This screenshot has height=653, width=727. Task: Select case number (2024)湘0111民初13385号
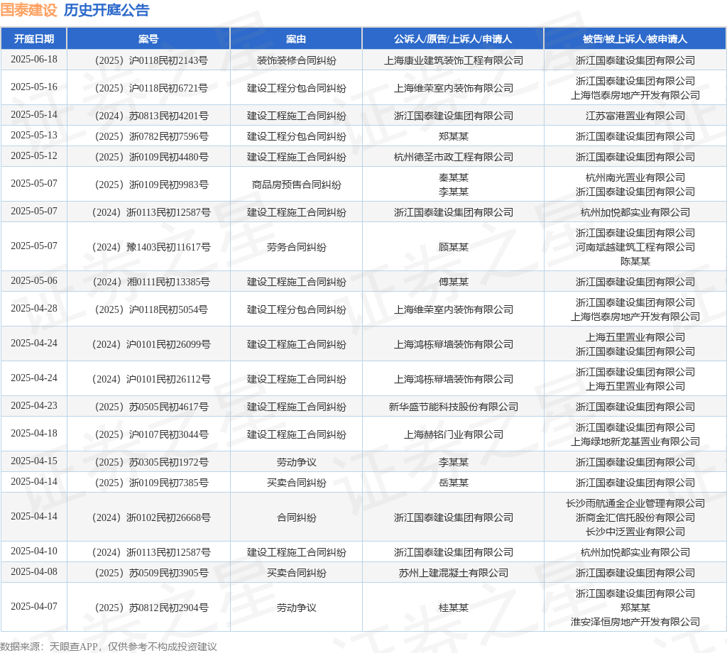151,282
